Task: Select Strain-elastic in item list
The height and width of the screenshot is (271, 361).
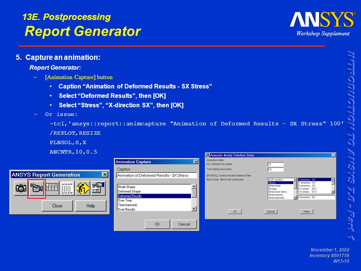Action: 281,195
